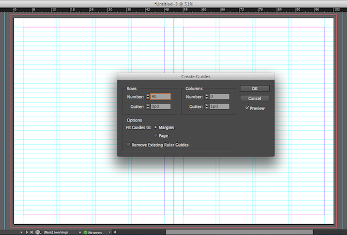Image resolution: width=347 pixels, height=235 pixels.
Task: Click the Columns Gutter field
Action: pos(219,106)
